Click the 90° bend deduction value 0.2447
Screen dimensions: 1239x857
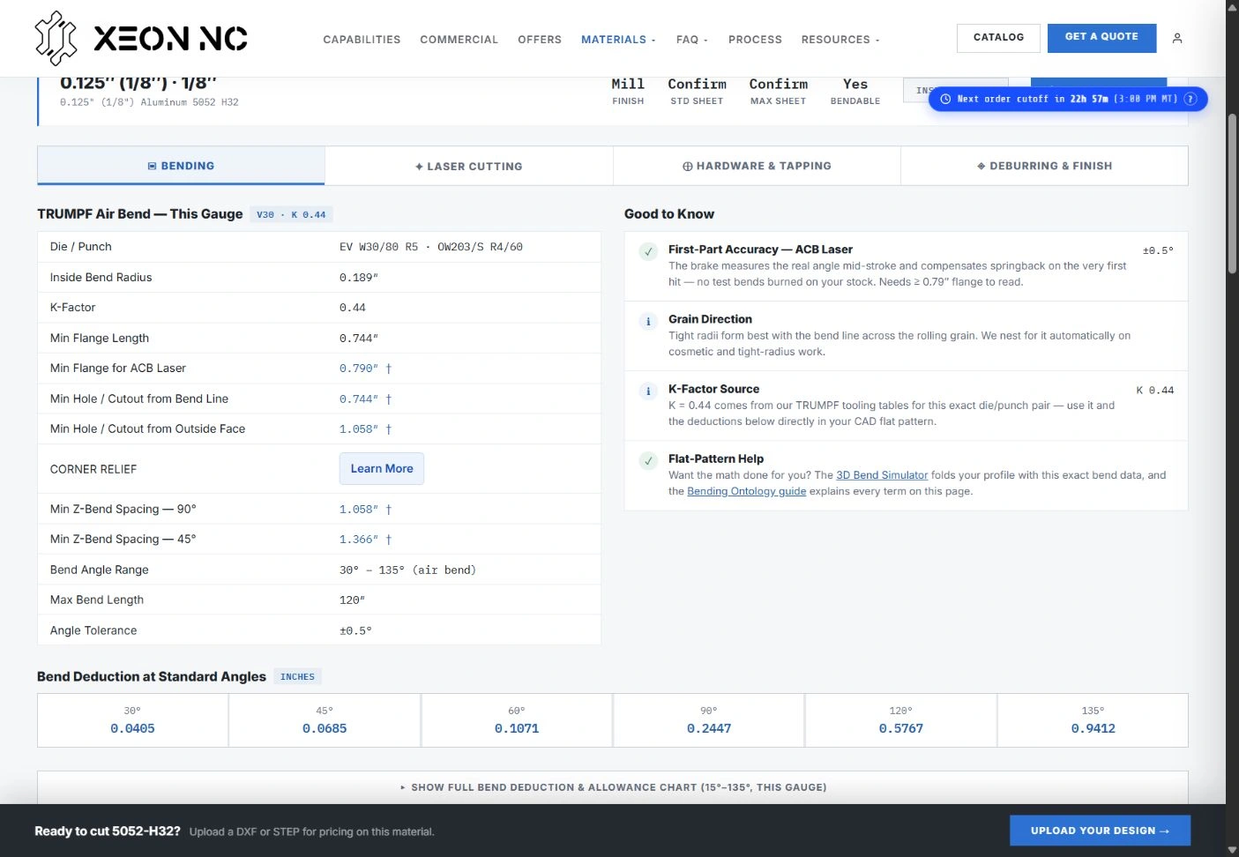point(709,729)
